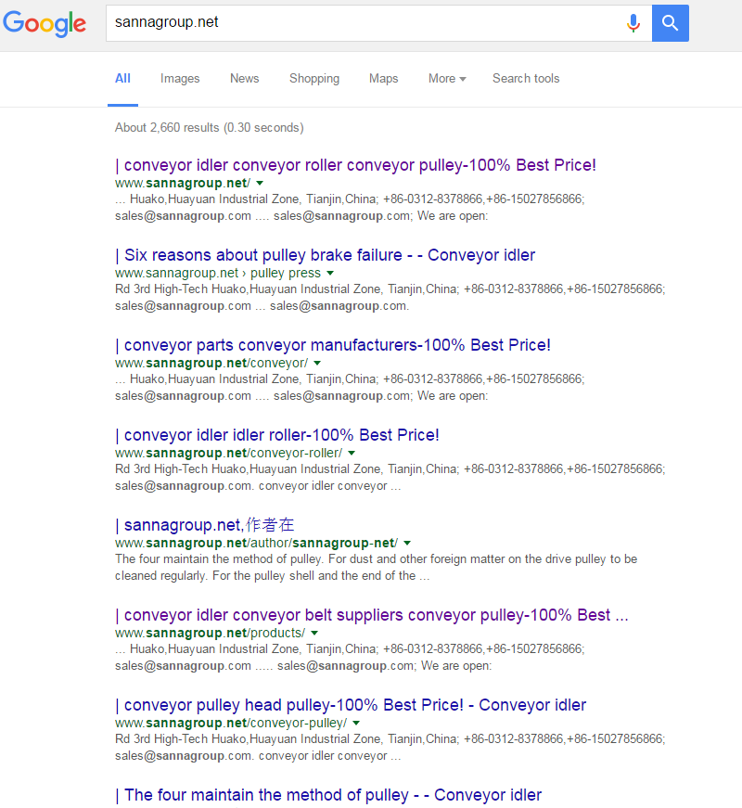The width and height of the screenshot is (742, 808).
Task: Expand arrow next to /conveyor-roller/ URL
Action: 352,453
